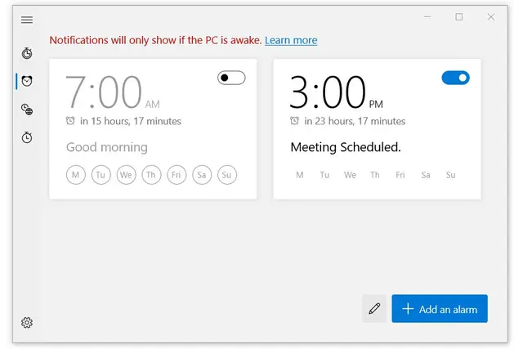Select We day circle on 7:00 alarm
The width and height of the screenshot is (523, 349).
click(x=126, y=175)
